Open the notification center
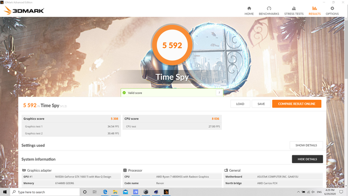The width and height of the screenshot is (348, 196). 341,192
